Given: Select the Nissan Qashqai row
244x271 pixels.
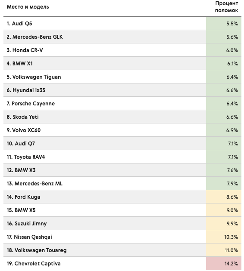Looking at the screenshot, I should [122, 237].
